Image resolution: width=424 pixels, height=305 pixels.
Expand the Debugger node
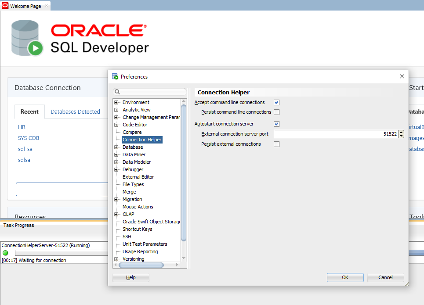[116, 170]
